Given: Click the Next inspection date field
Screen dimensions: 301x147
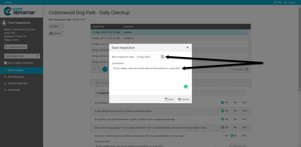Looking at the screenshot, I should (147, 57).
